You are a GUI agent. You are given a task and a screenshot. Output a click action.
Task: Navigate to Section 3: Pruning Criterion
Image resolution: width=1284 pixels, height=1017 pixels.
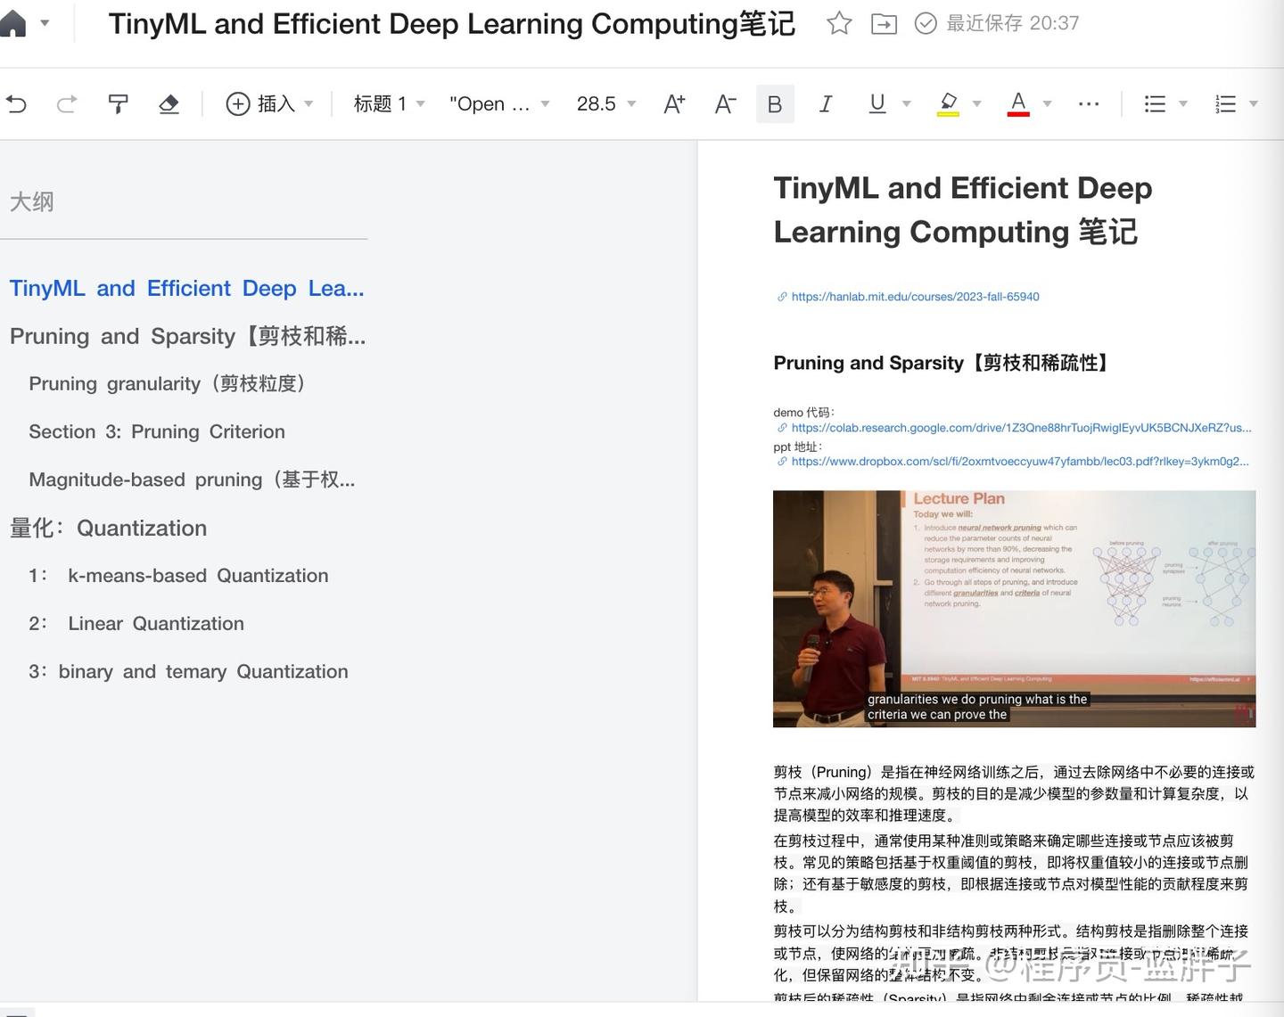[157, 432]
